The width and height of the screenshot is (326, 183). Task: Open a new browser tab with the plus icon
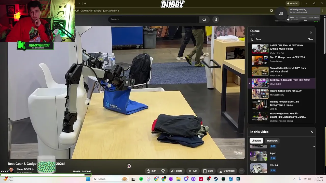point(85,3)
